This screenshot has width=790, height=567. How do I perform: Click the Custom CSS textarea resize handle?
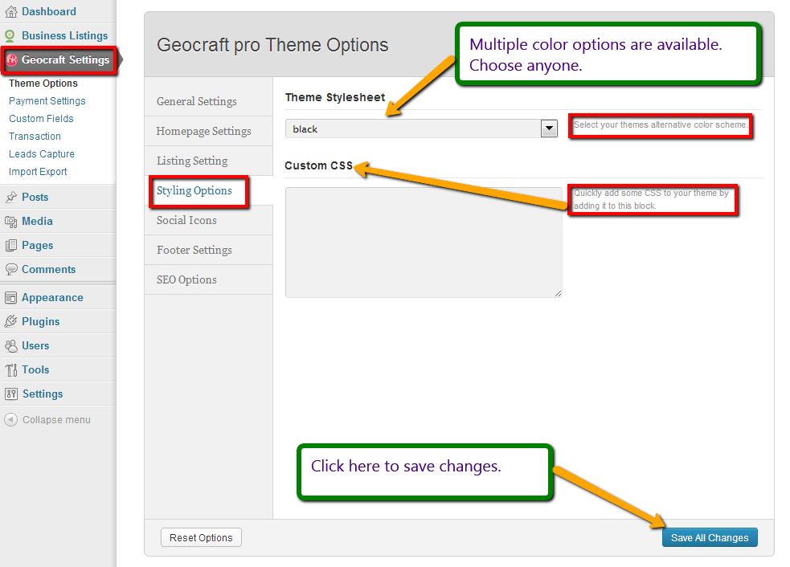(x=558, y=294)
